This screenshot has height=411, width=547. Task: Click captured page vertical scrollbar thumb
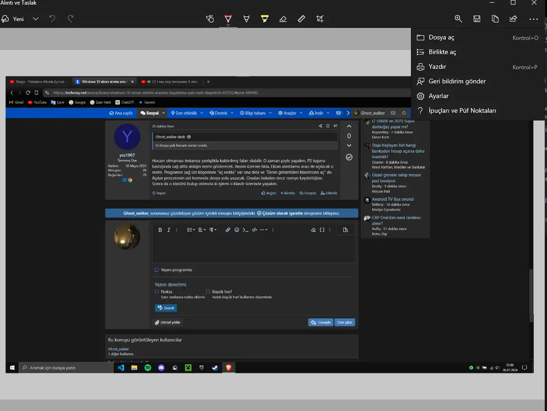pyautogui.click(x=531, y=296)
